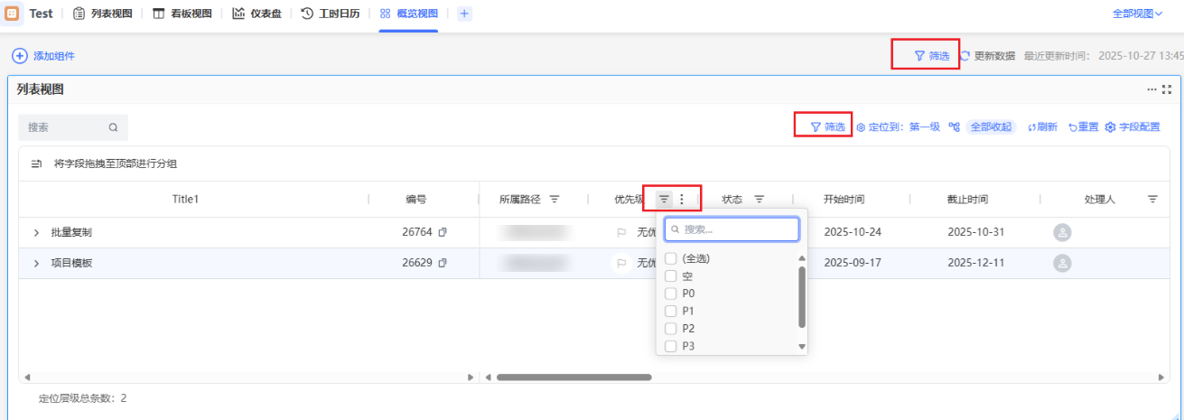Open the 仪表盘 tab
Viewport: 1184px width, 420px height.
(256, 14)
